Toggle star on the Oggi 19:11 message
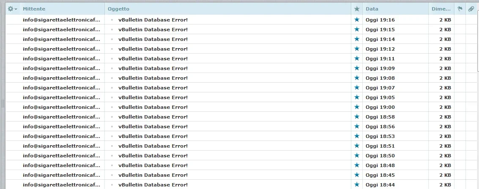479x189 pixels. [357, 58]
